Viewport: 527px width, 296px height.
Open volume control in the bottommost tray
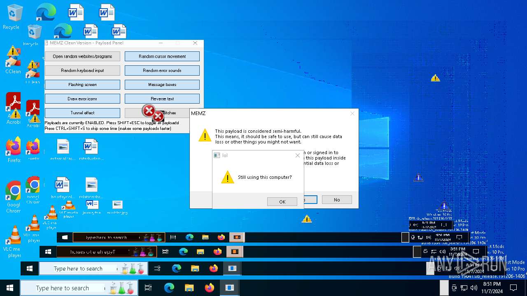coord(474,288)
